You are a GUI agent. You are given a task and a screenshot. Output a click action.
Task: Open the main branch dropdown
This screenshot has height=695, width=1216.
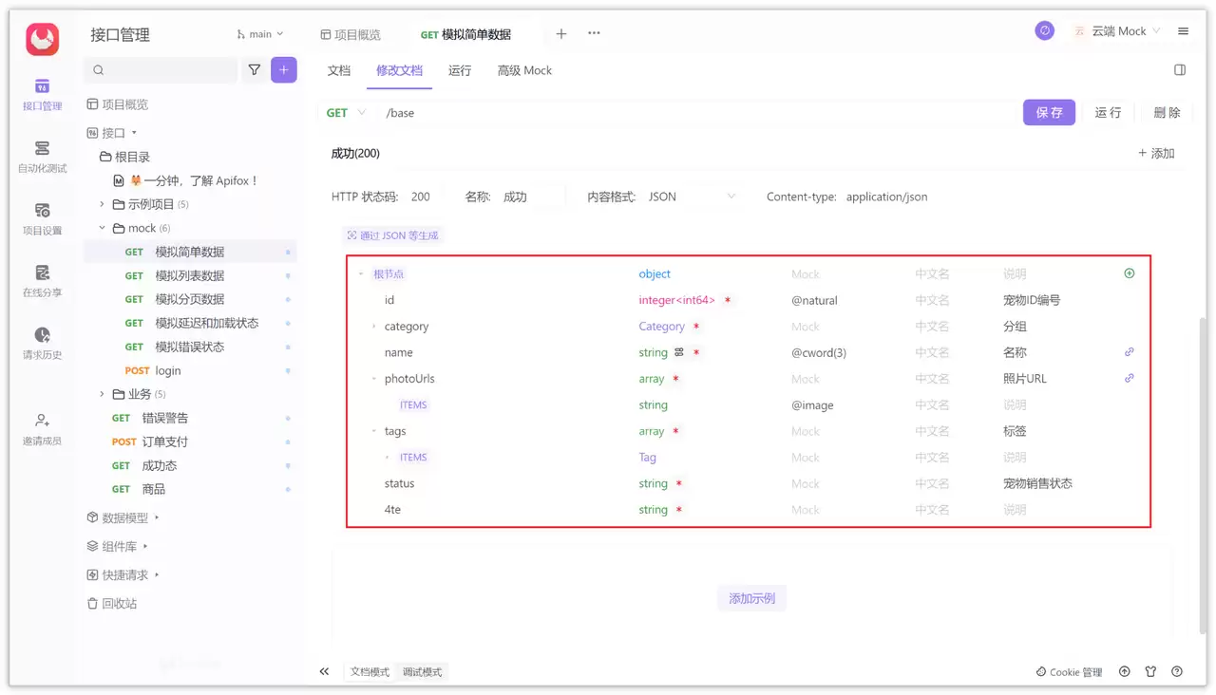259,34
